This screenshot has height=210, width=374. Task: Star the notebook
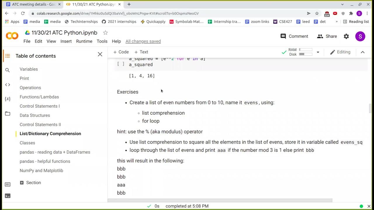pyautogui.click(x=105, y=33)
